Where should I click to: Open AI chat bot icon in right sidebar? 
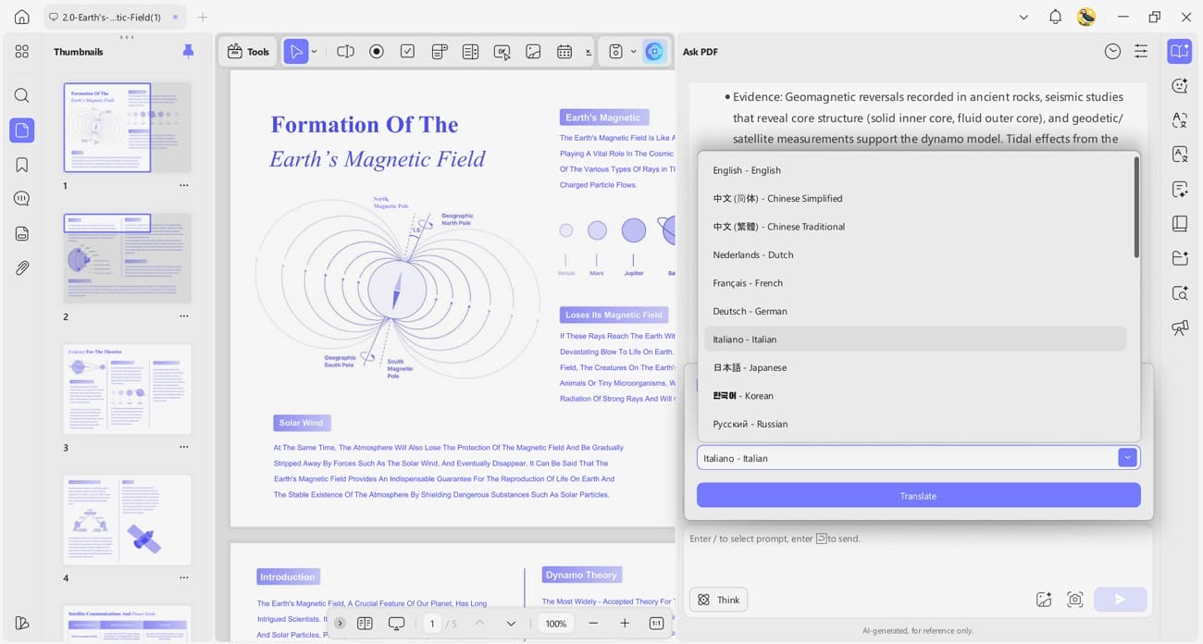pyautogui.click(x=1180, y=86)
